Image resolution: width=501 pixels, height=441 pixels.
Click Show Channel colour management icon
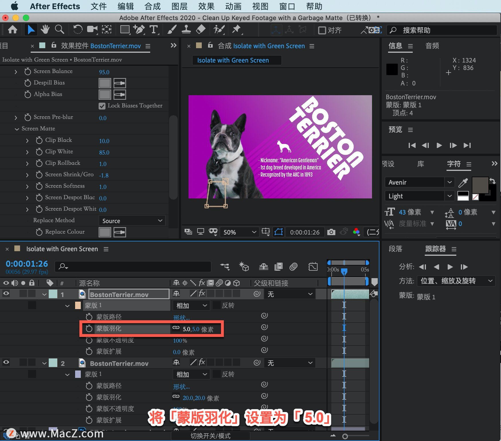[x=357, y=232]
